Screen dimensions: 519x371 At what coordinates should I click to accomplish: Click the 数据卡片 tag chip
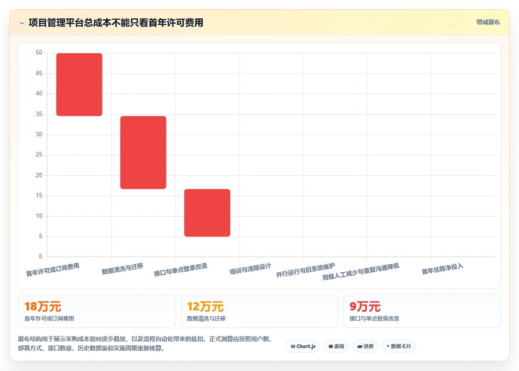[399, 346]
